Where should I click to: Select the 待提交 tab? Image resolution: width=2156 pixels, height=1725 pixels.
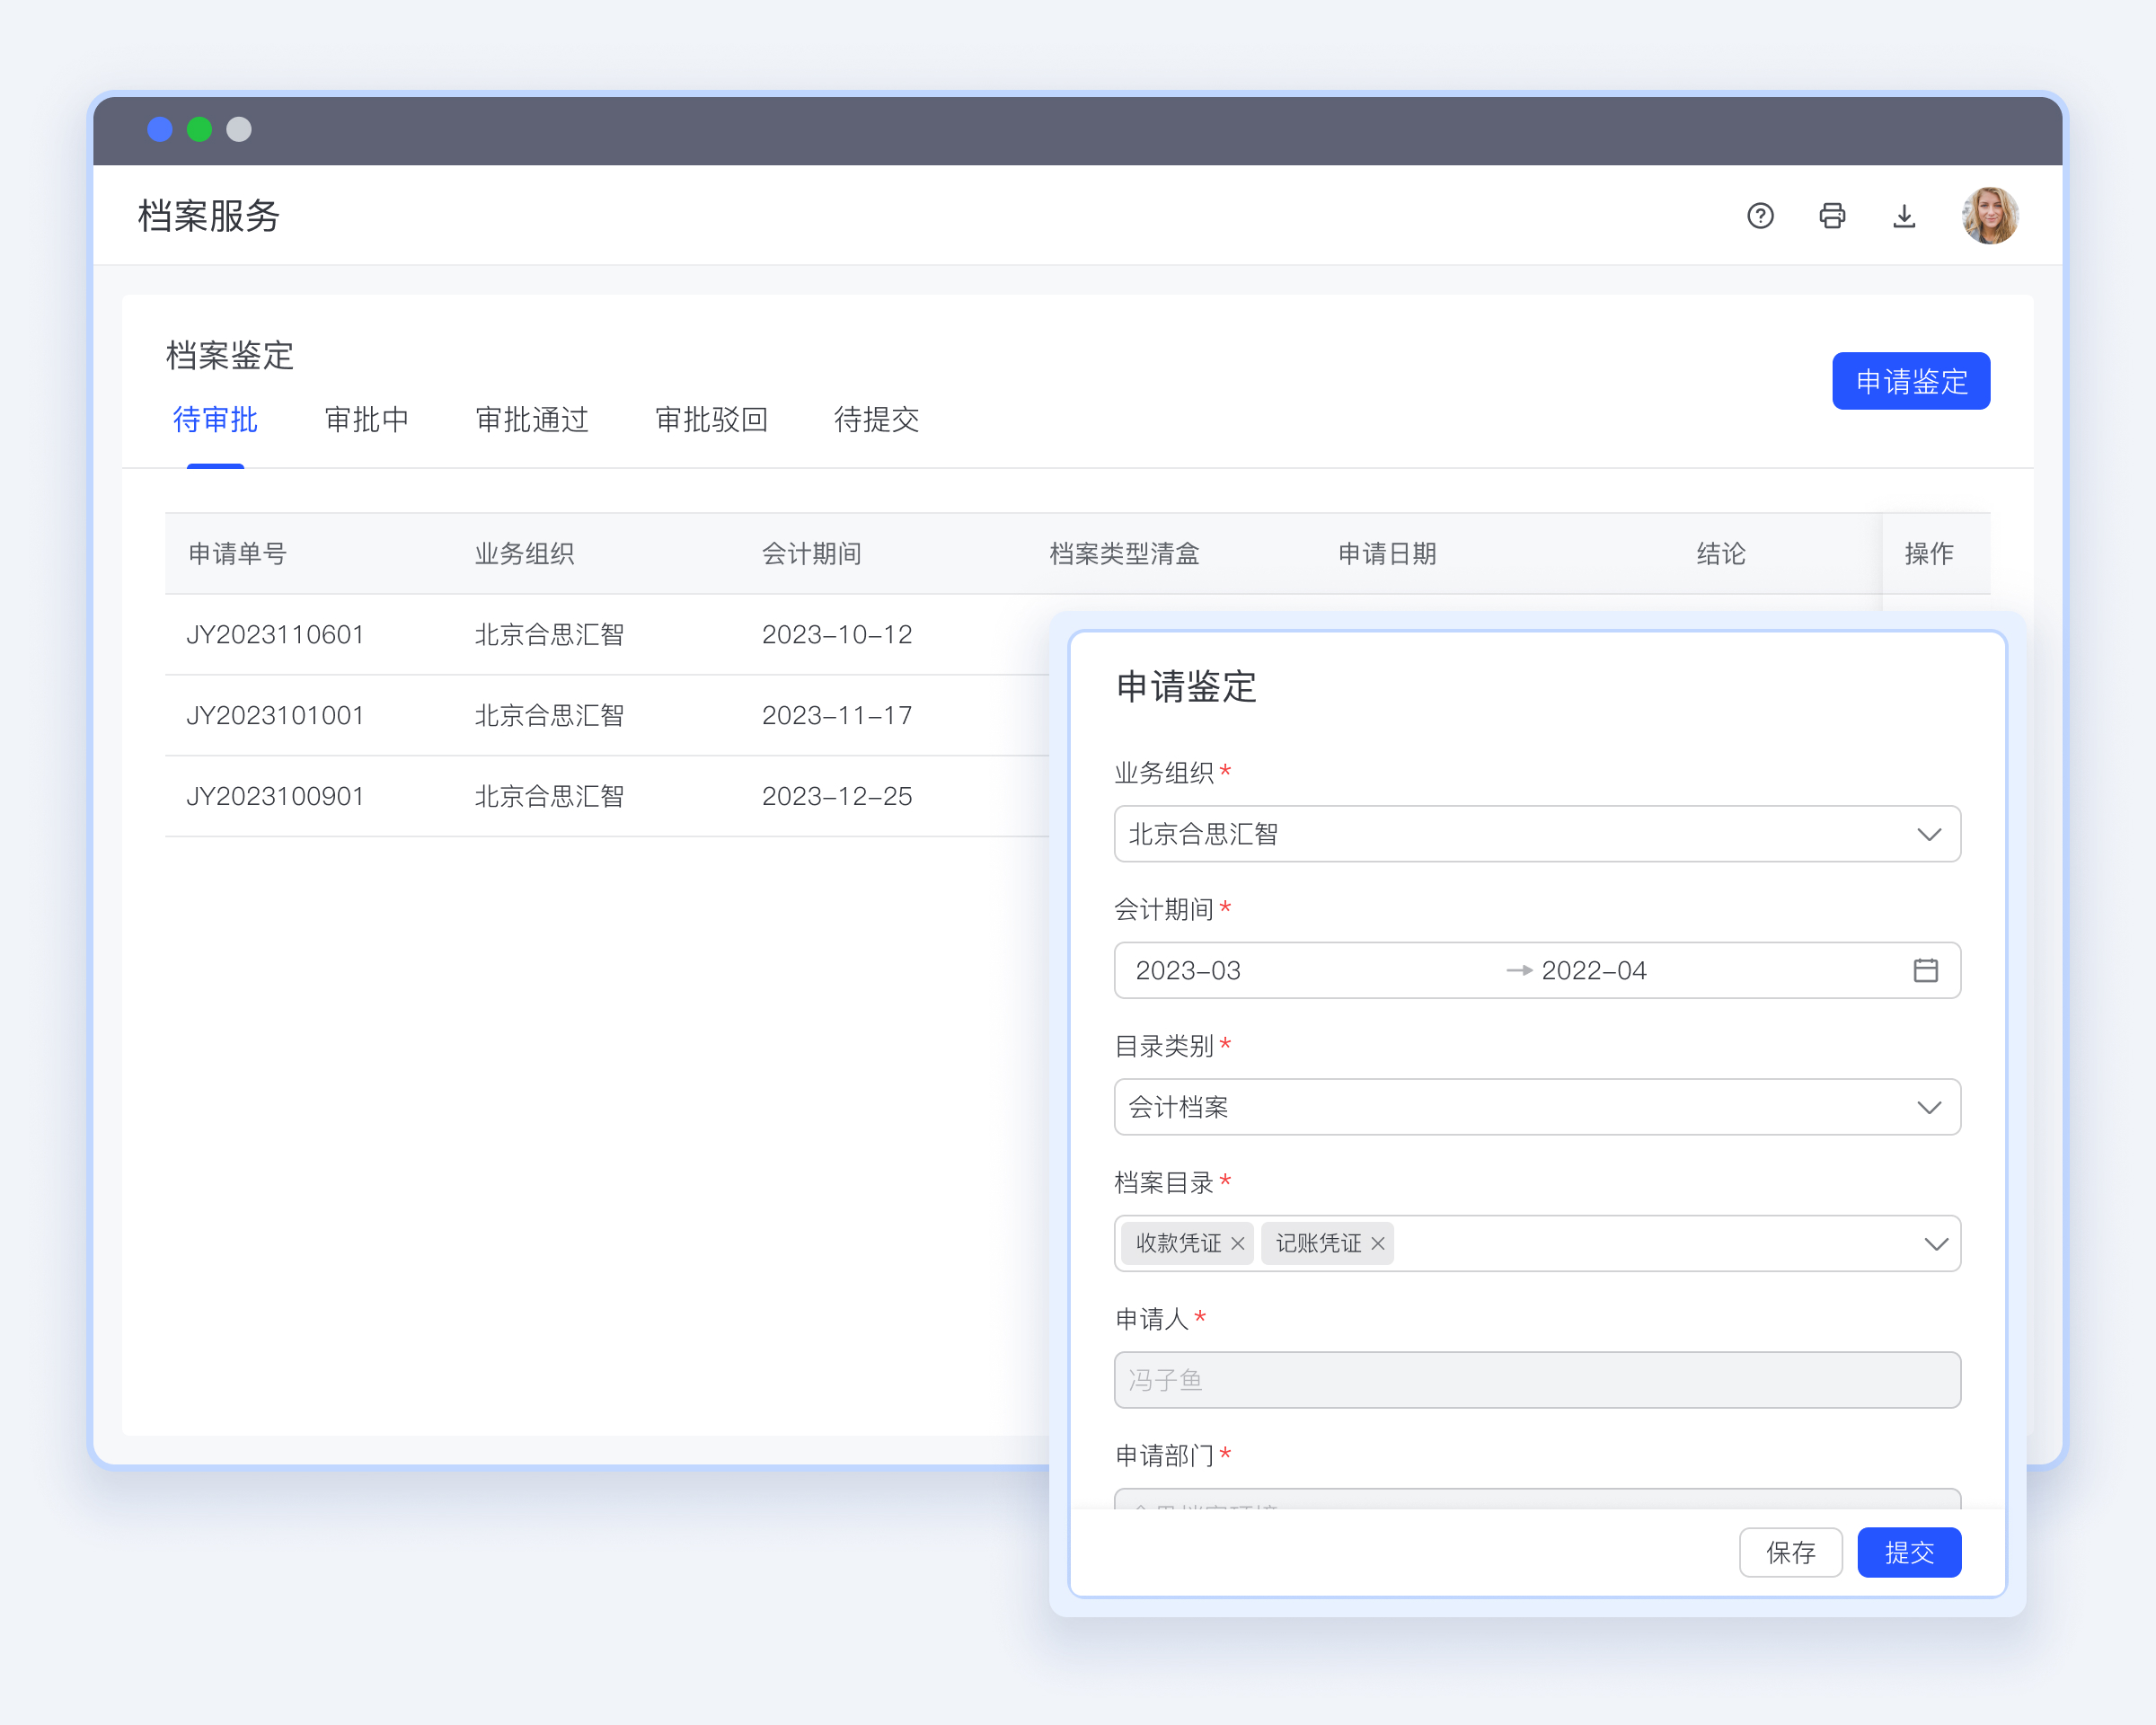pyautogui.click(x=876, y=420)
